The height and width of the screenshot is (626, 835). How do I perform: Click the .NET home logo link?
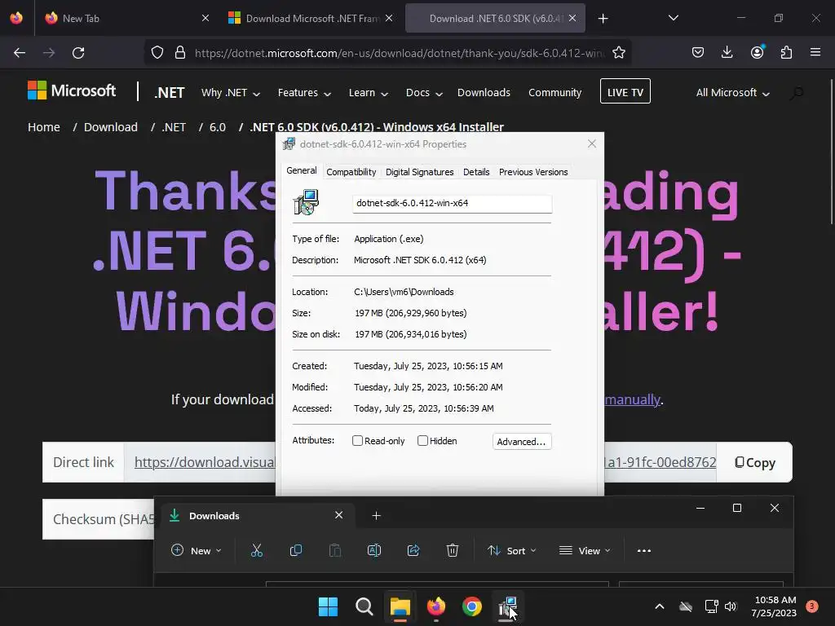coord(170,93)
